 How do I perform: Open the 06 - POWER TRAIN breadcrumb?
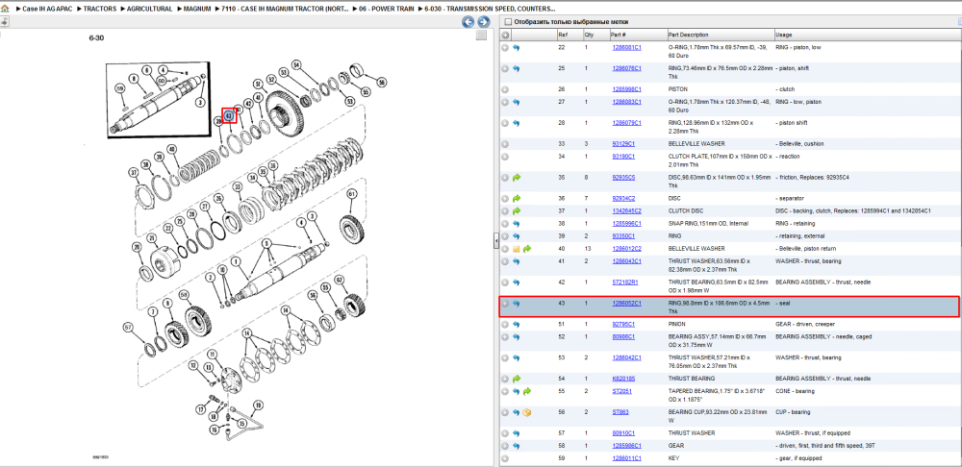coord(388,10)
